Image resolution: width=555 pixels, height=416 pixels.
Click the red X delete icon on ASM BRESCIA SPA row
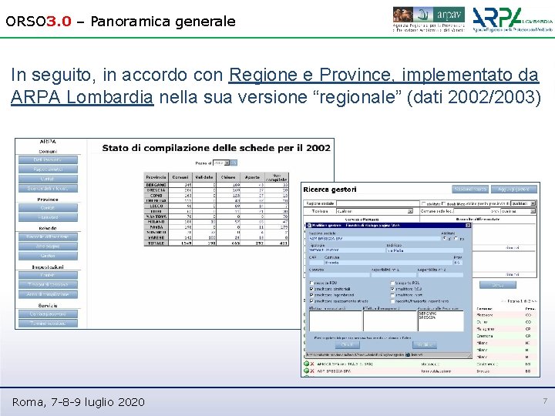[x=312, y=371]
